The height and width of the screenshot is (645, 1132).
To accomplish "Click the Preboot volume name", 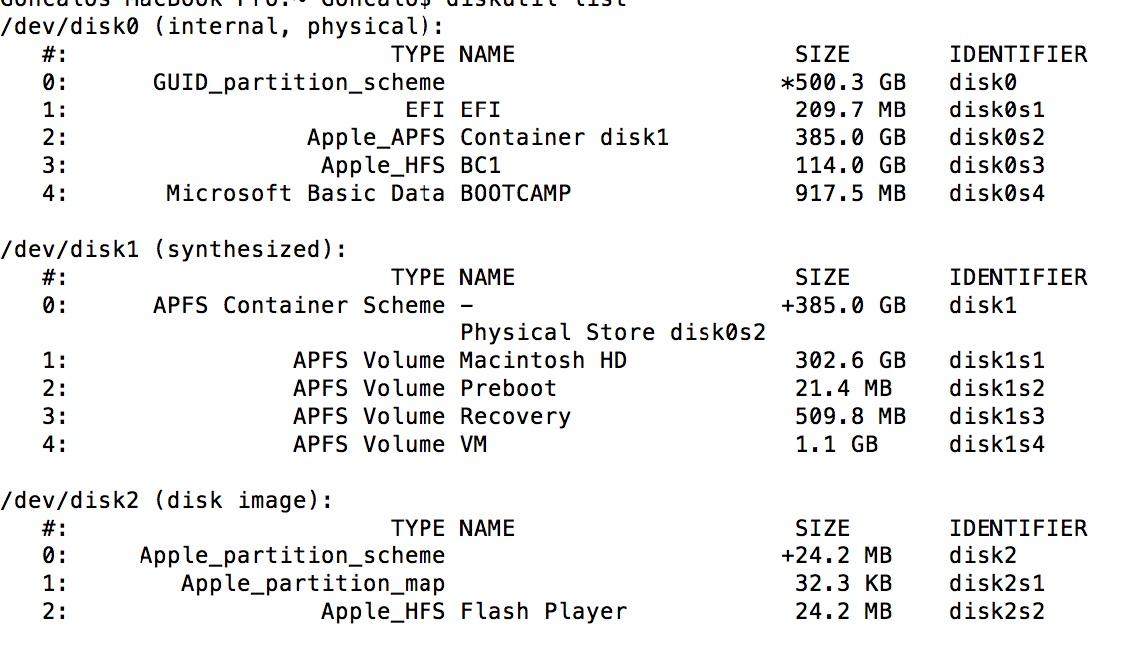I will 508,388.
